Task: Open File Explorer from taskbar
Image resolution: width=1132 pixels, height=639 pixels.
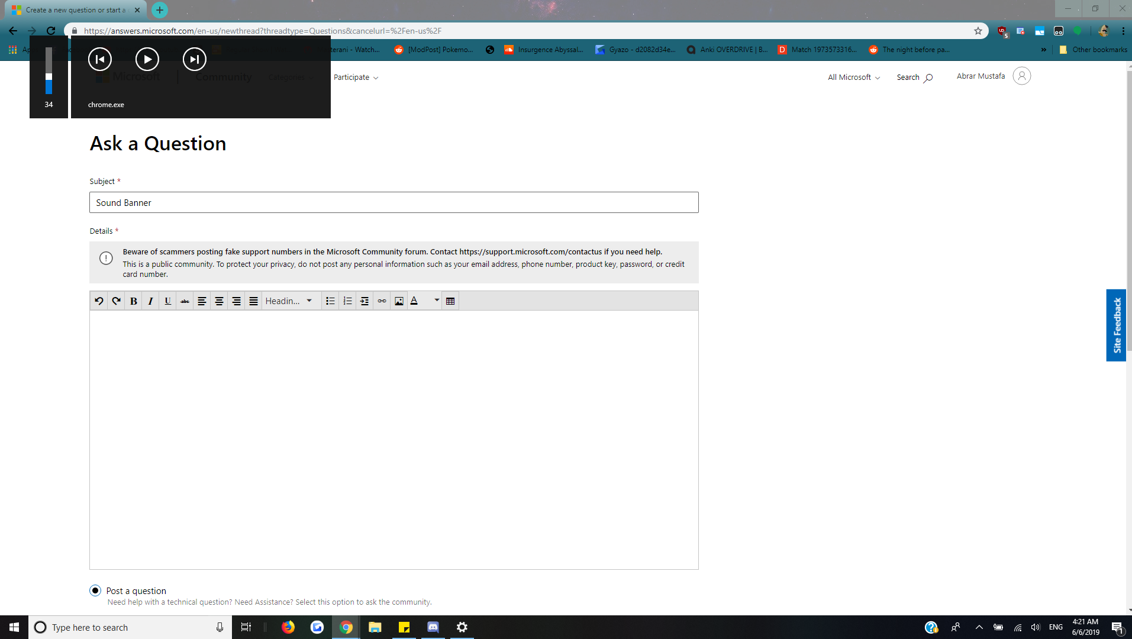Action: click(375, 627)
